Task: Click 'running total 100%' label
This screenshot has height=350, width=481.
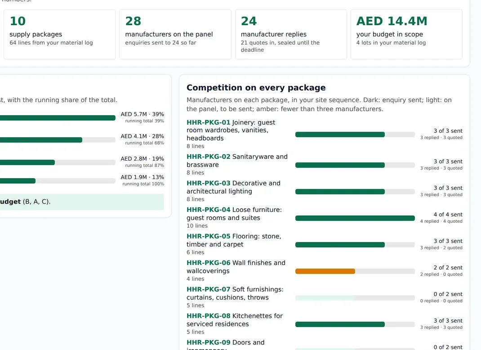Action: 143,184
